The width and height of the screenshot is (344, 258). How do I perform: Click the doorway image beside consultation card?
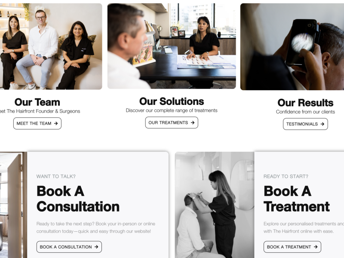13,205
